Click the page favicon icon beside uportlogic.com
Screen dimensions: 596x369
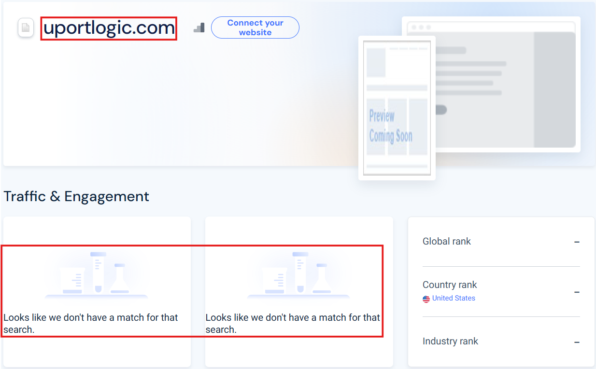point(26,28)
